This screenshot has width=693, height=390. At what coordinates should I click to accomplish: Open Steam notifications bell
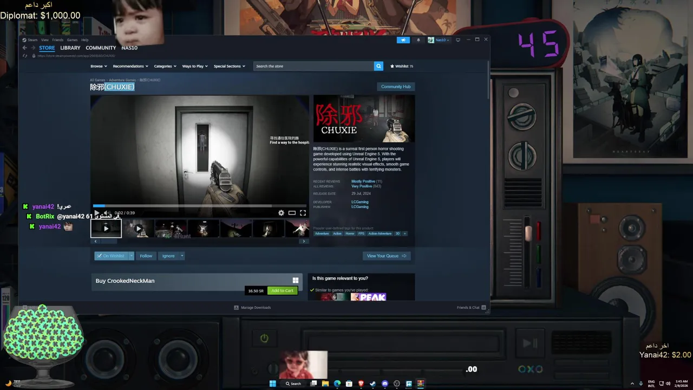tap(418, 40)
